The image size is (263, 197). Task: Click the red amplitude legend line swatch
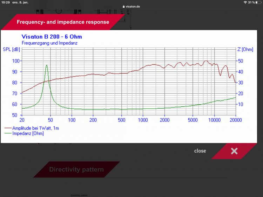tap(8, 128)
